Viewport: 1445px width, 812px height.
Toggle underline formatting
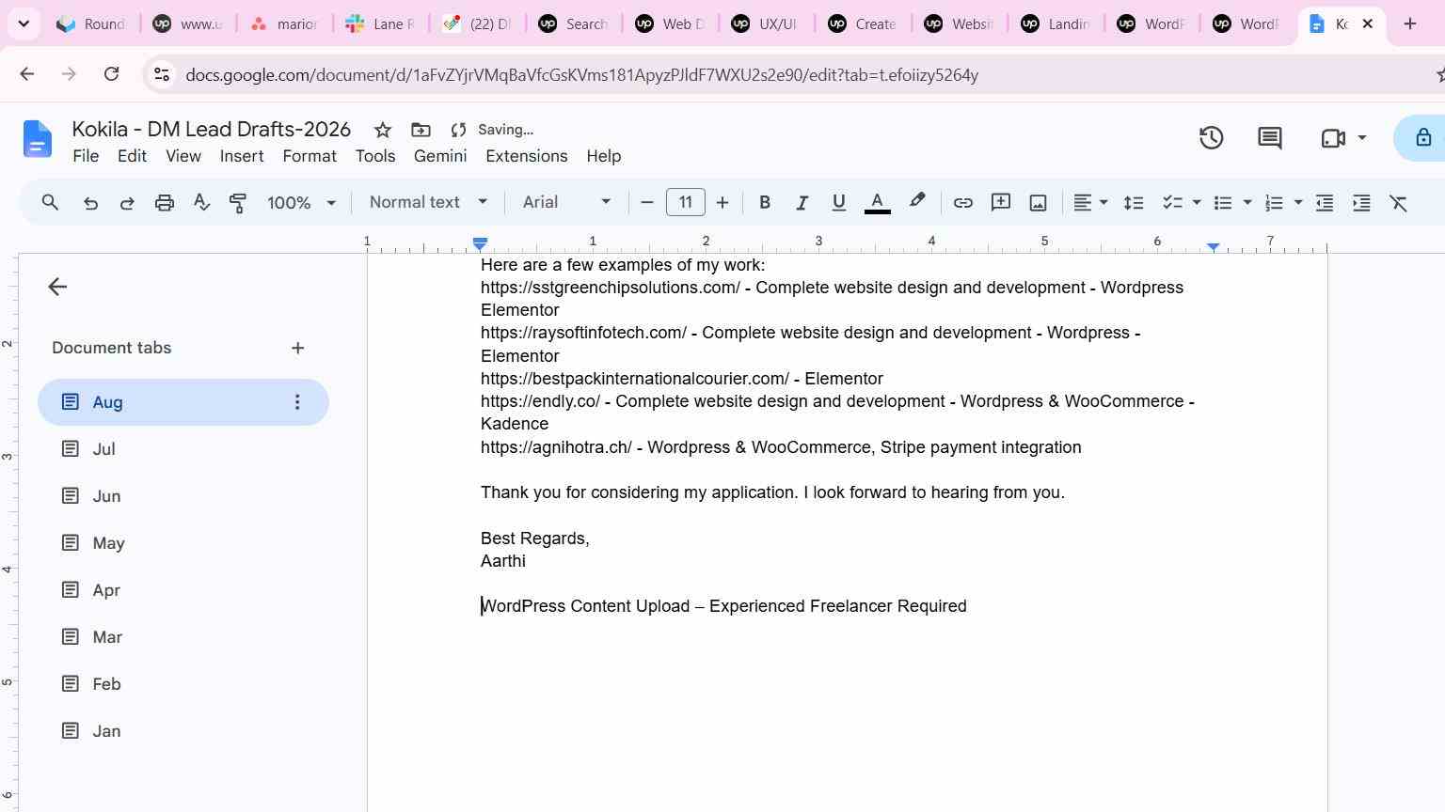[x=839, y=202]
